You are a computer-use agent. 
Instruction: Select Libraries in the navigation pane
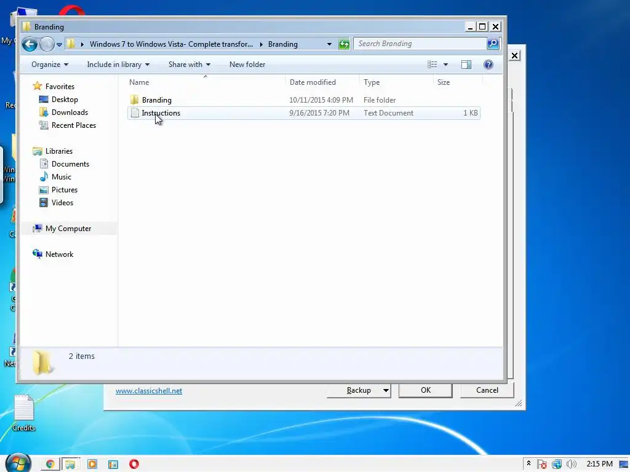[x=59, y=151]
